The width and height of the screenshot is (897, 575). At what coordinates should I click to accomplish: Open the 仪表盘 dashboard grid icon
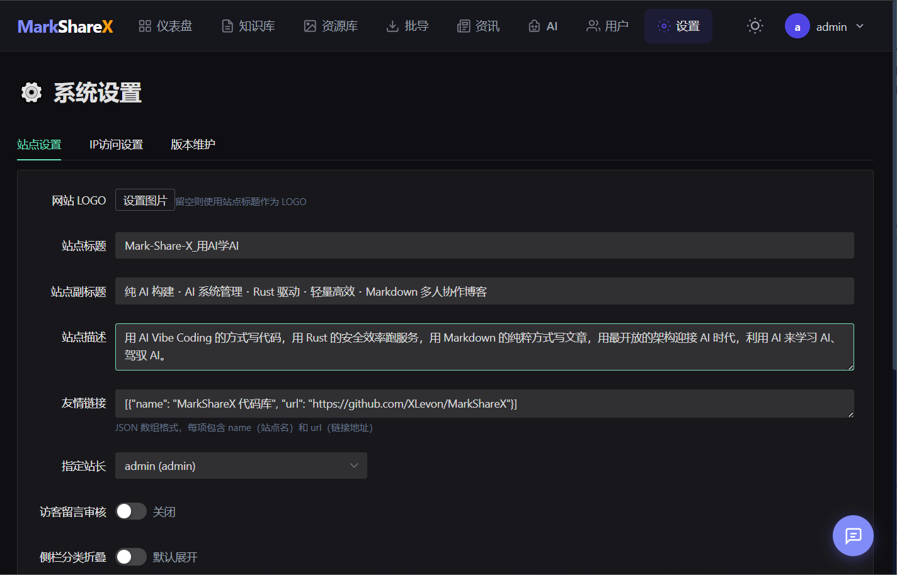145,26
